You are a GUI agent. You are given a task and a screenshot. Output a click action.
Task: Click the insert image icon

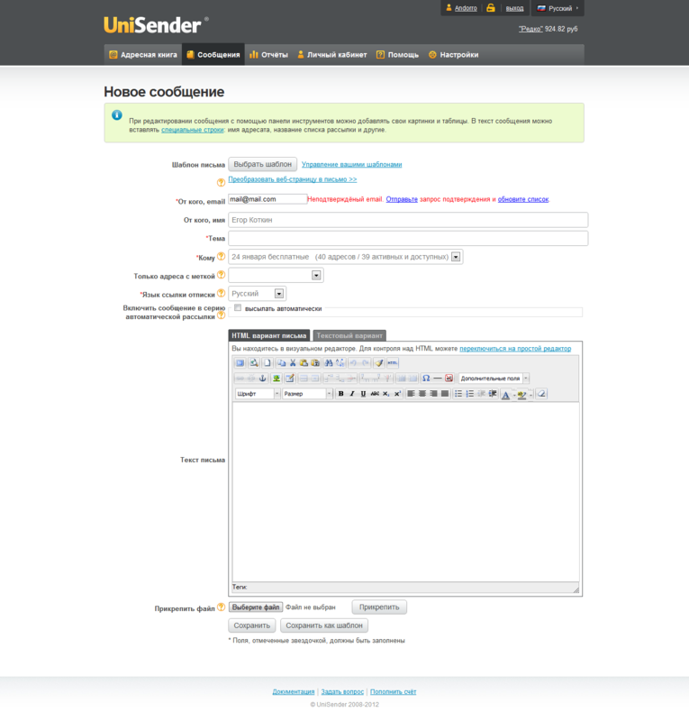[277, 378]
